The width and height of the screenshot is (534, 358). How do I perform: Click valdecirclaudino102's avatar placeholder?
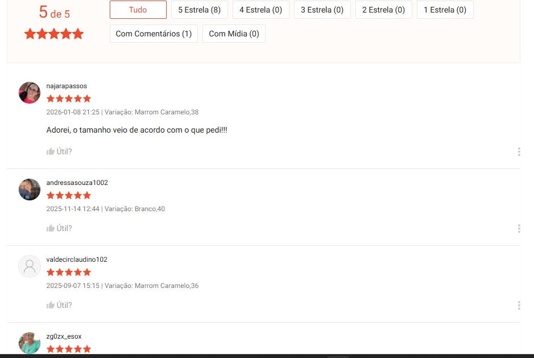pyautogui.click(x=29, y=266)
